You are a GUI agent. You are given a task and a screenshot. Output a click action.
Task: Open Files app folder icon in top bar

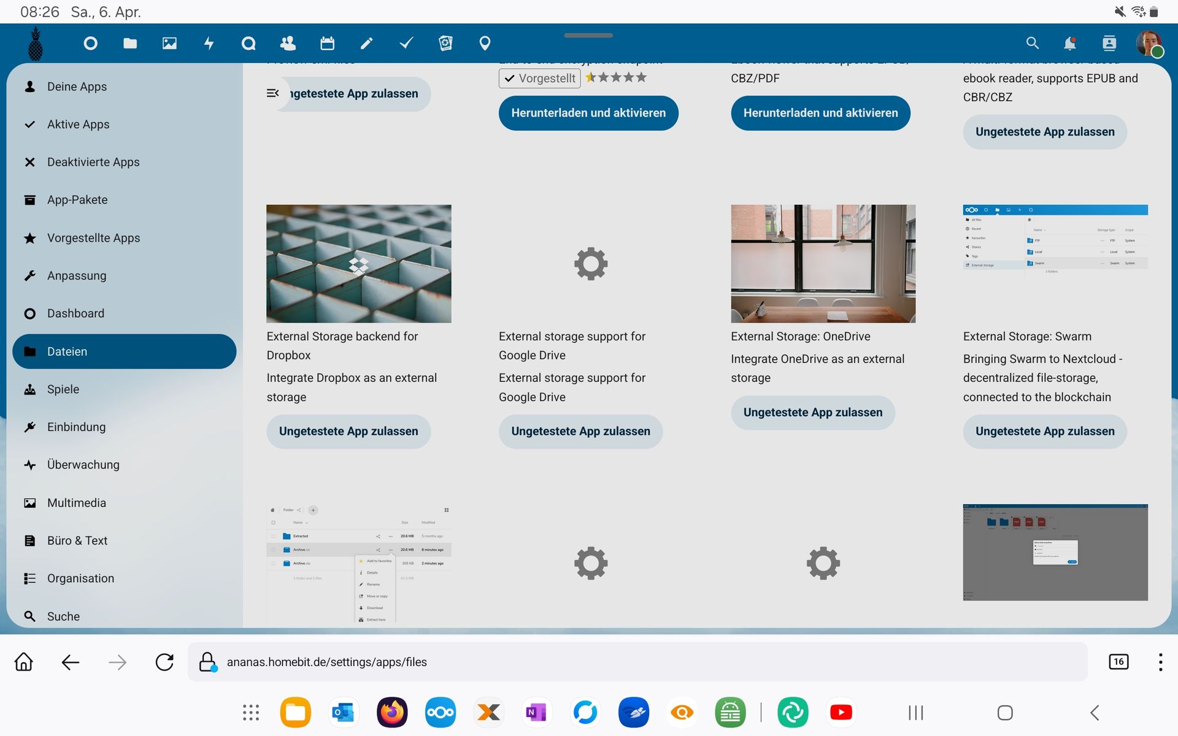click(130, 44)
